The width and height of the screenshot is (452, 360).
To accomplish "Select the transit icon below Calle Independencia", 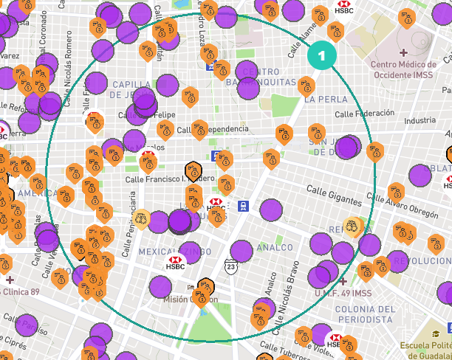I will pyautogui.click(x=216, y=156).
